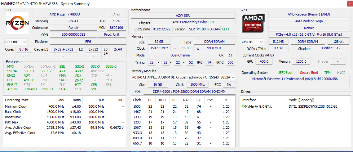Screen dimensions: 353x152
Task: Click the UEFI Boot status label
Action: point(285,73)
